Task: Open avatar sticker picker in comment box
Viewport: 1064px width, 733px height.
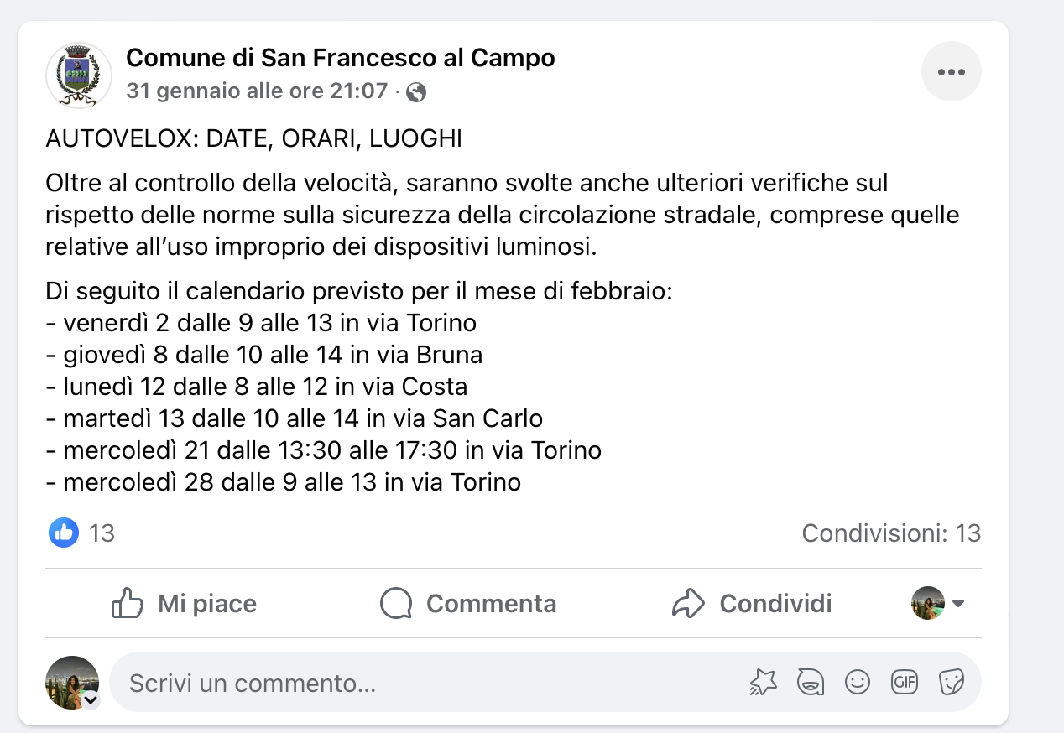Action: coord(809,683)
